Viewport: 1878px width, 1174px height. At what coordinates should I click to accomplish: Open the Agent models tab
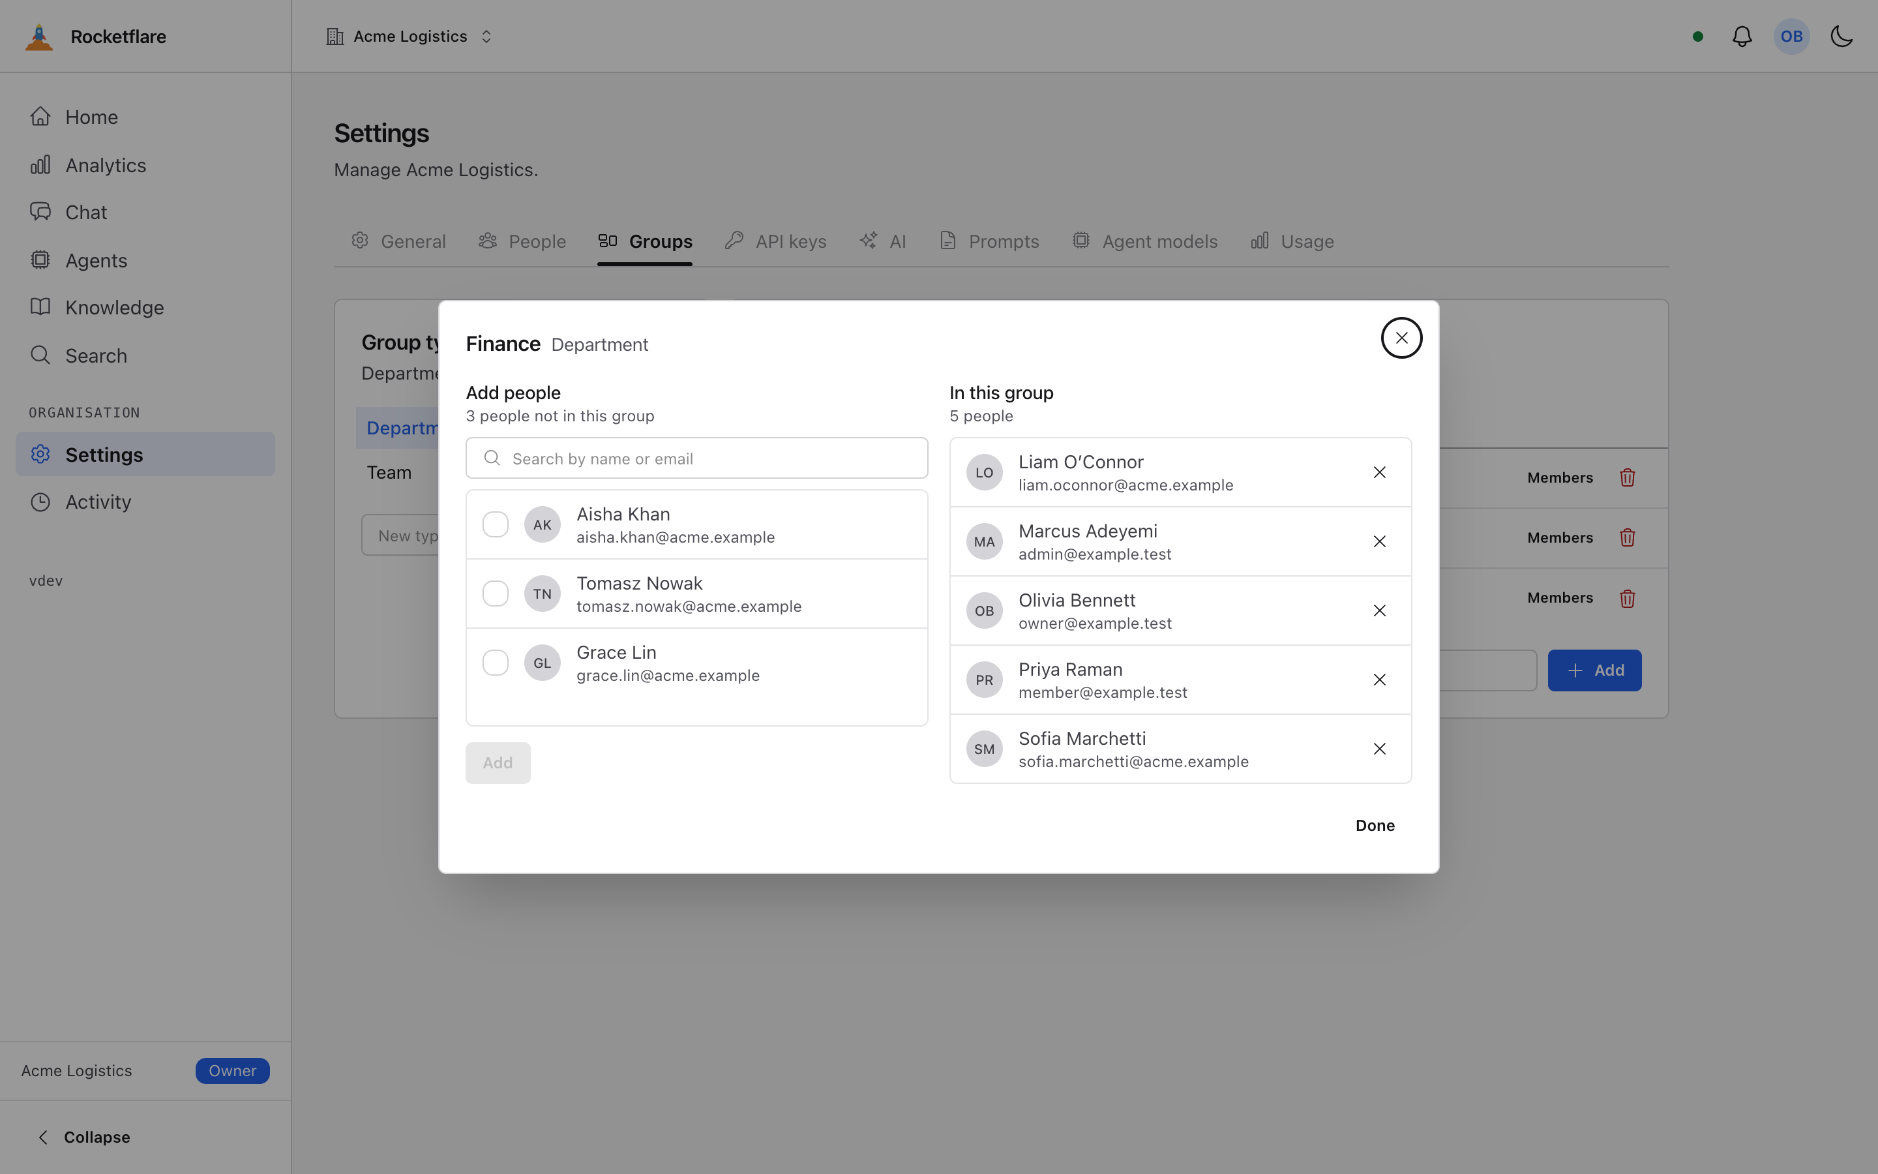[x=1144, y=241]
